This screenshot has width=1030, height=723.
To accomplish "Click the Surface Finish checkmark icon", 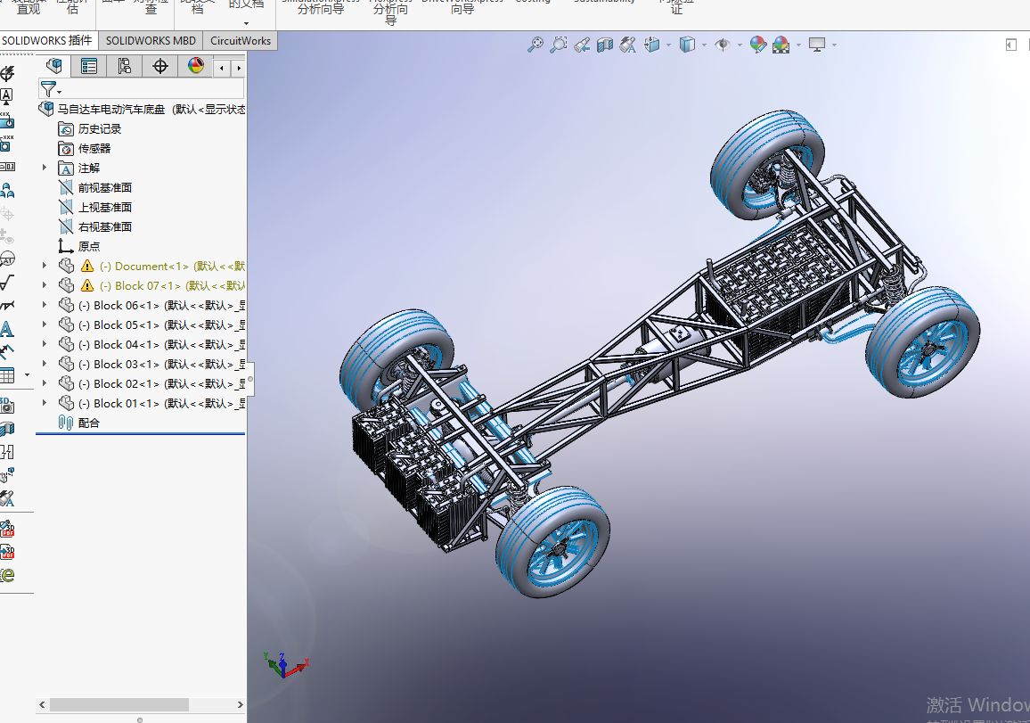I will (x=6, y=283).
